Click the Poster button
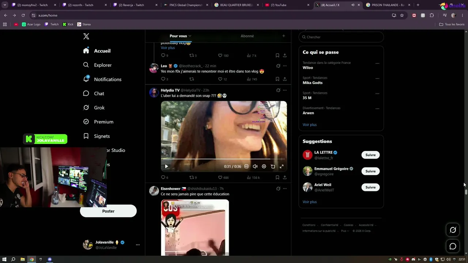468x263 pixels. point(108,211)
